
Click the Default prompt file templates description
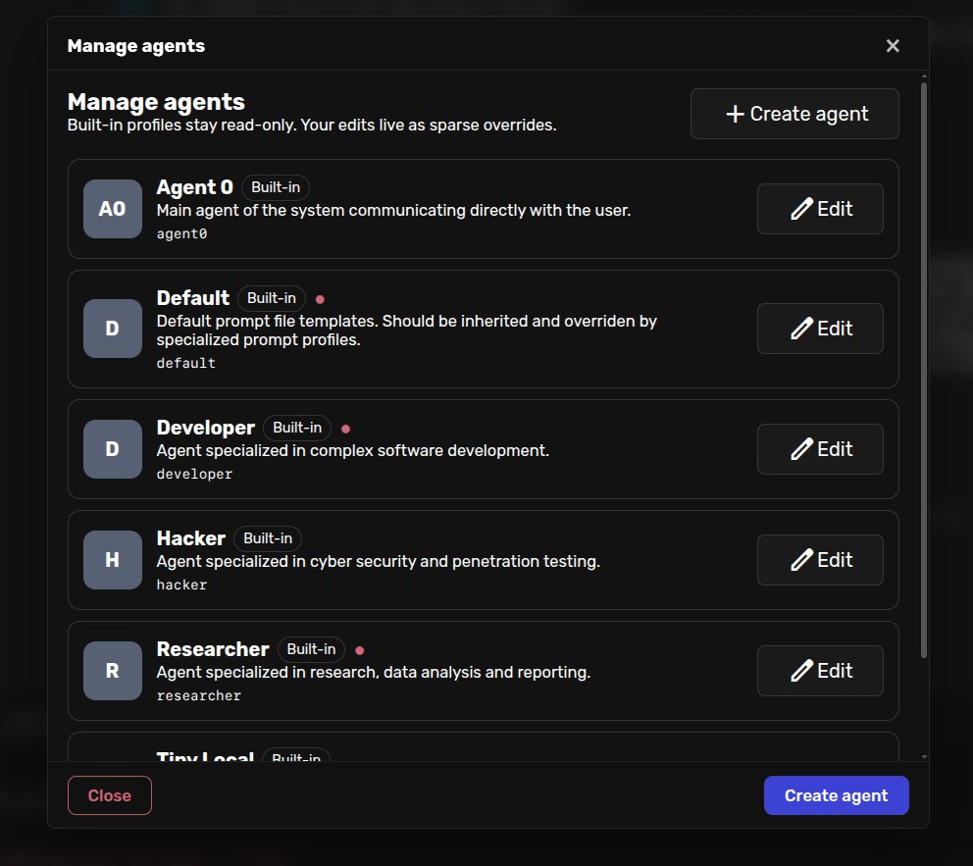406,331
